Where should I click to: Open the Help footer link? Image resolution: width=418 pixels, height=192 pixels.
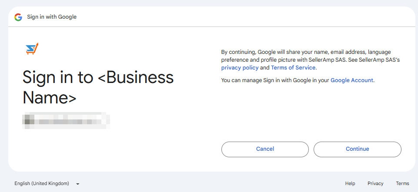350,184
